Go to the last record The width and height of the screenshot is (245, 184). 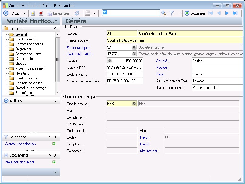point(235,13)
